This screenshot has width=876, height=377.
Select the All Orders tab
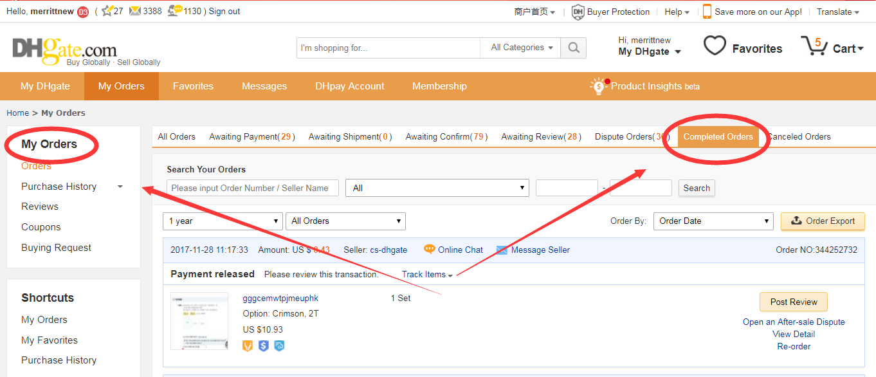177,136
